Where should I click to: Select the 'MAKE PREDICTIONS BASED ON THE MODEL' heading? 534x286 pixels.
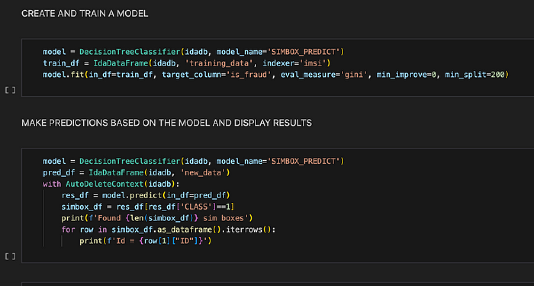click(166, 123)
